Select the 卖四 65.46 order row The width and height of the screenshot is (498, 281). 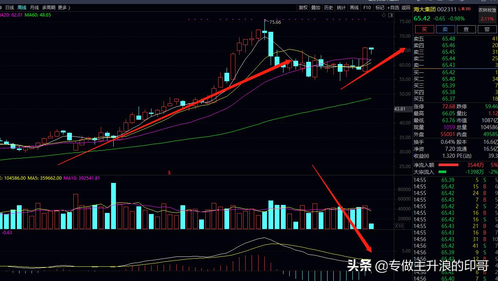click(x=455, y=45)
